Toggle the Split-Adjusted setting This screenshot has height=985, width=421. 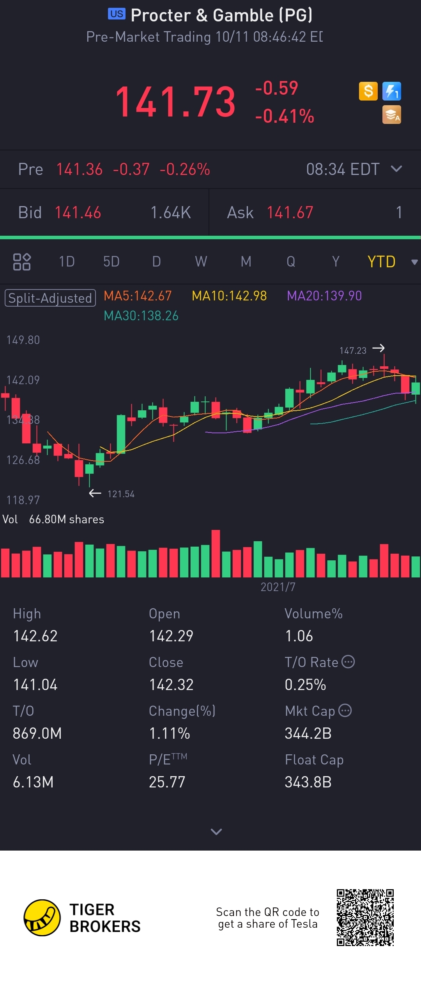click(50, 298)
